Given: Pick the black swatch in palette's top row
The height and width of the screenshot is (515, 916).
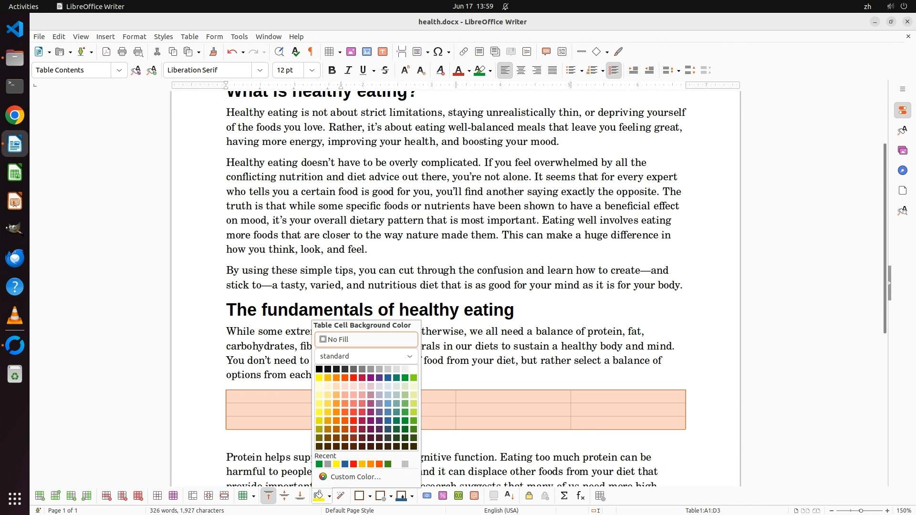Looking at the screenshot, I should [x=319, y=369].
